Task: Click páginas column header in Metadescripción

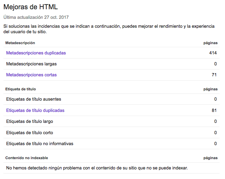Action: coord(210,43)
